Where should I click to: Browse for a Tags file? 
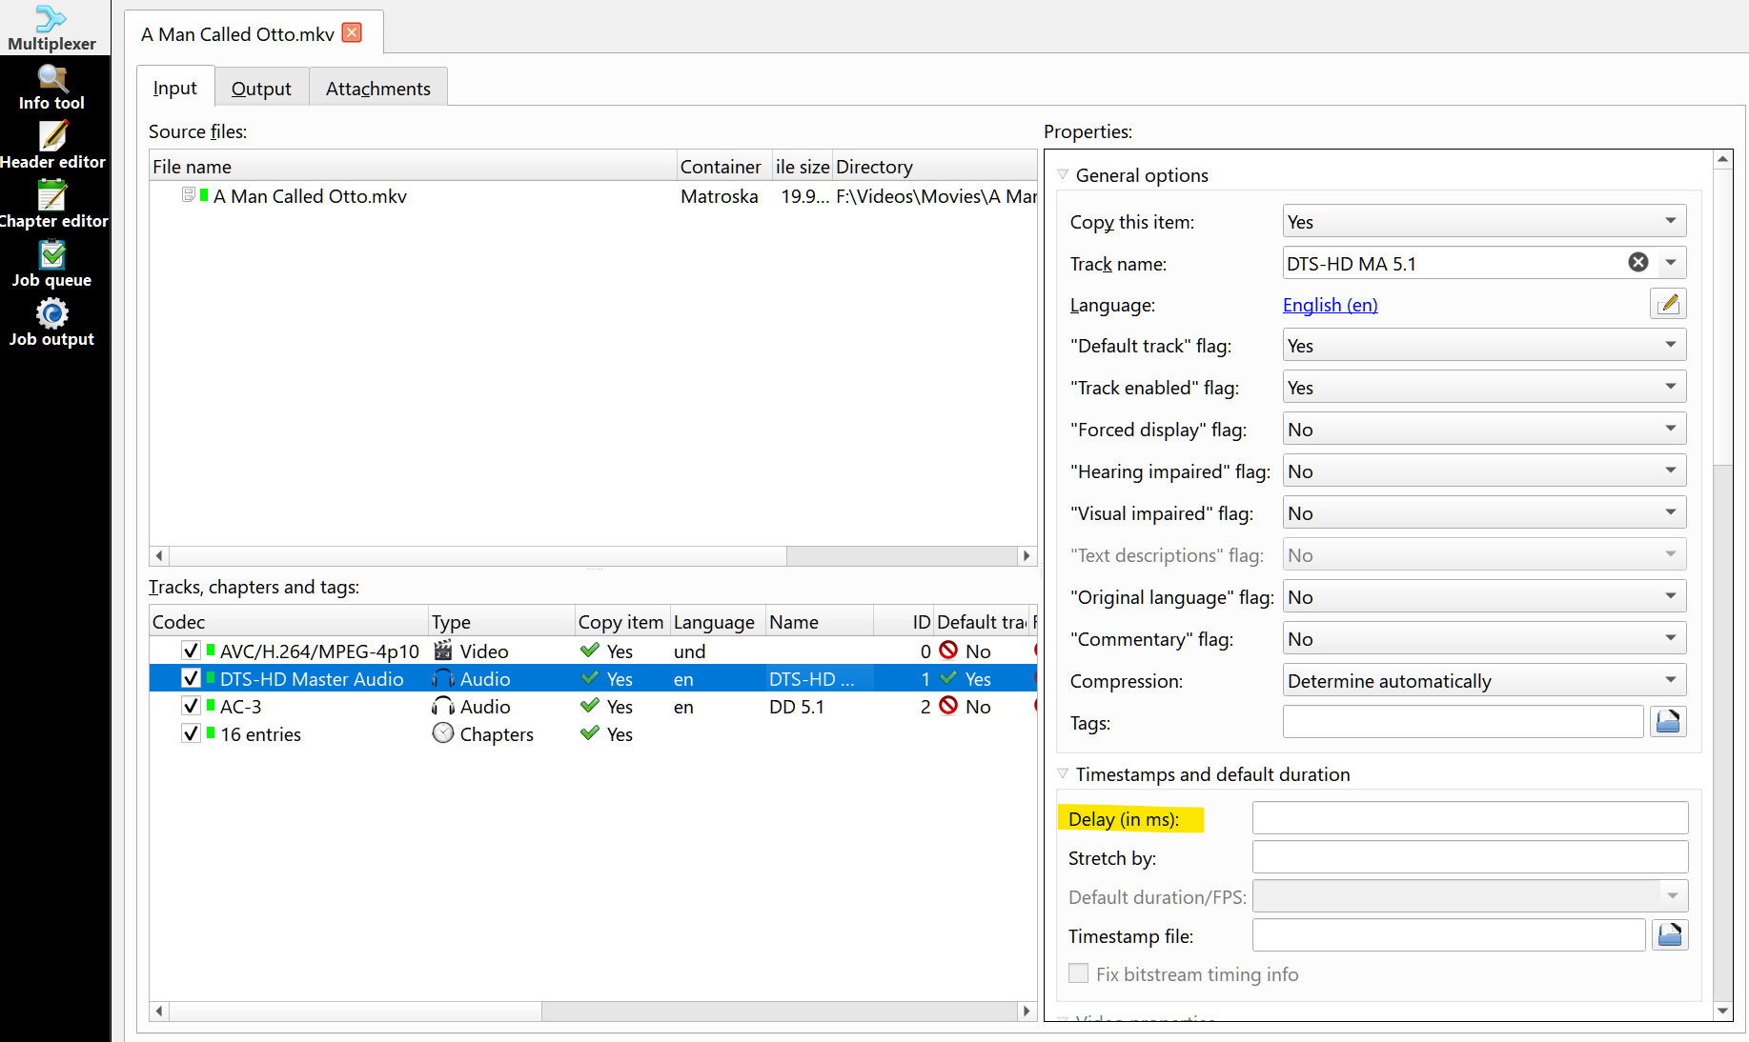pyautogui.click(x=1668, y=722)
